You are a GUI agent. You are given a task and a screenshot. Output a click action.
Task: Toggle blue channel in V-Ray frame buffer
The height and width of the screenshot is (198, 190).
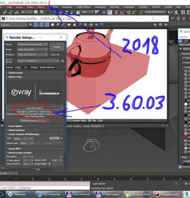(x=47, y=25)
